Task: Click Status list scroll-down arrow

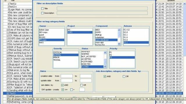Action: click(x=105, y=67)
